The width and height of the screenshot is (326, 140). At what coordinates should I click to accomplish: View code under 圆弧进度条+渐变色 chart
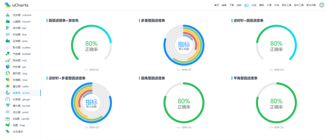(x=91, y=70)
